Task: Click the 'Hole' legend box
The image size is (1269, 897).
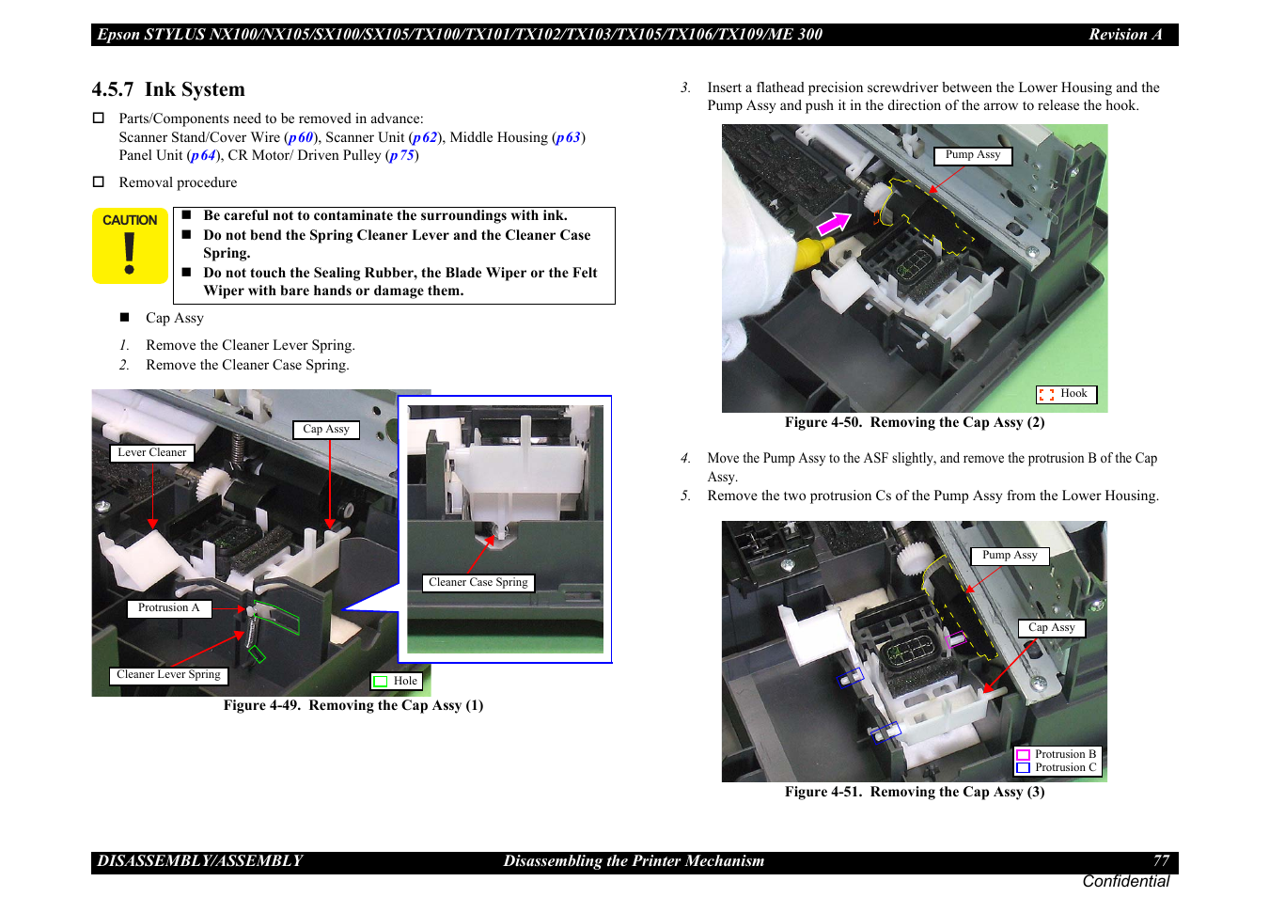Action: coord(397,682)
